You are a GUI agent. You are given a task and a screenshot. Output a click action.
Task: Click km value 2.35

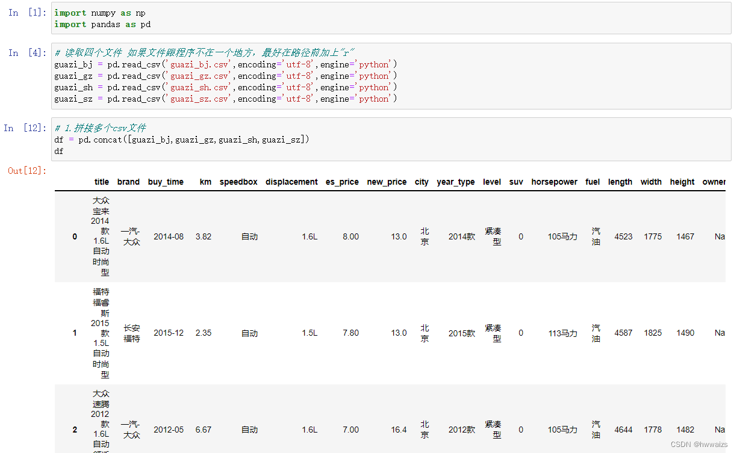[x=204, y=333]
